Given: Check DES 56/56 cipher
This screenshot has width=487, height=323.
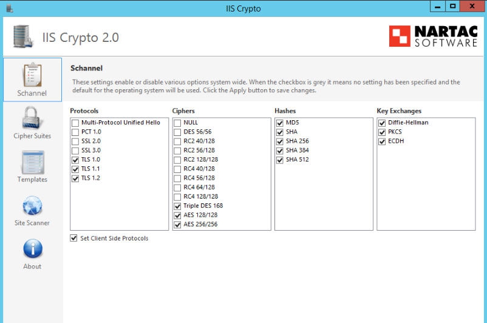Looking at the screenshot, I should tap(177, 132).
